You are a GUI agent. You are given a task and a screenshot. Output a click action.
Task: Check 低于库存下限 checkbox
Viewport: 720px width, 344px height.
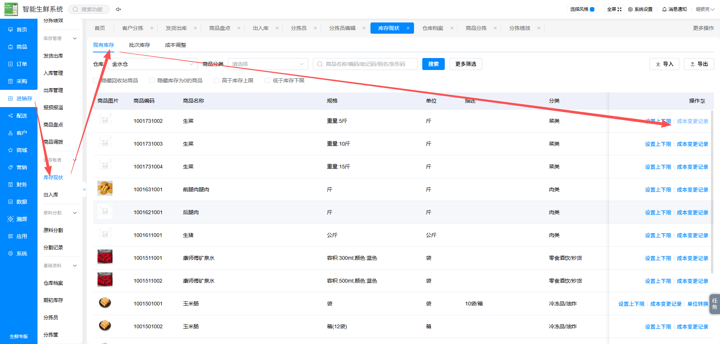(x=267, y=80)
